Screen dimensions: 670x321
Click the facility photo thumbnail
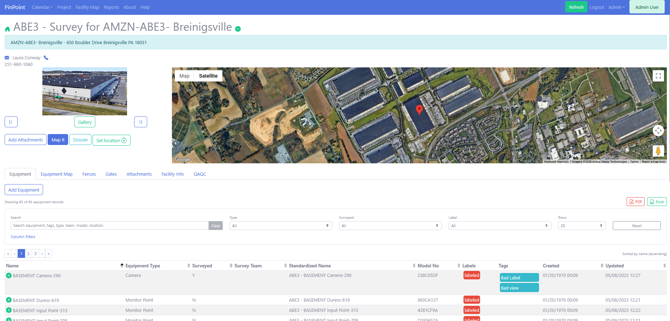click(85, 91)
